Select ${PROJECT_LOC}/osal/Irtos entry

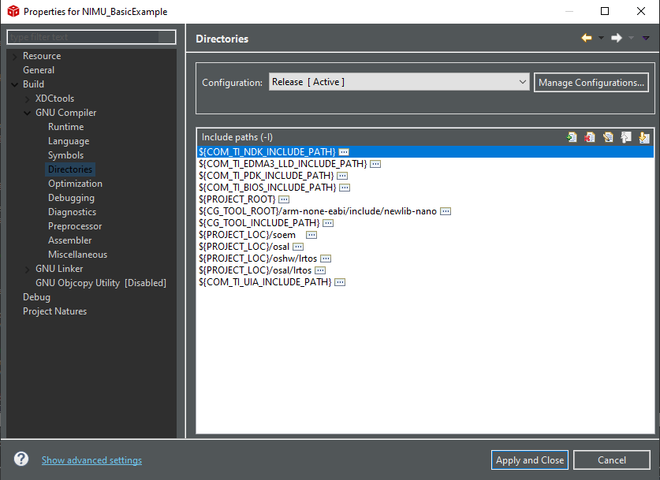[x=255, y=270]
